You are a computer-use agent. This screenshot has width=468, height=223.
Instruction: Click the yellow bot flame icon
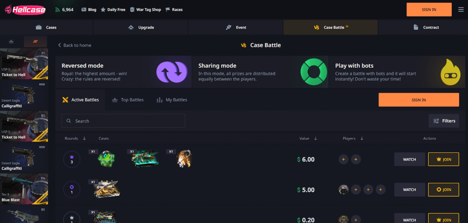[450, 72]
